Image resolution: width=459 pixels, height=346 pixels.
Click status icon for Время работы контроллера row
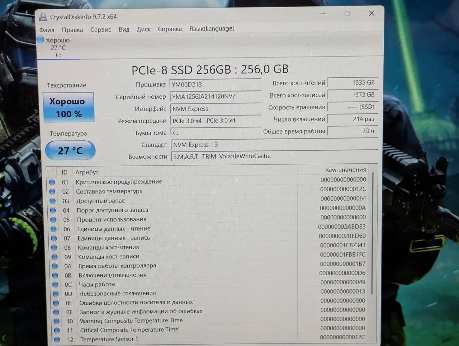click(x=55, y=266)
